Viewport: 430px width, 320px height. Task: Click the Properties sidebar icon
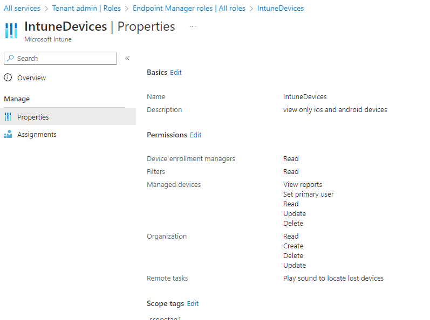point(8,117)
